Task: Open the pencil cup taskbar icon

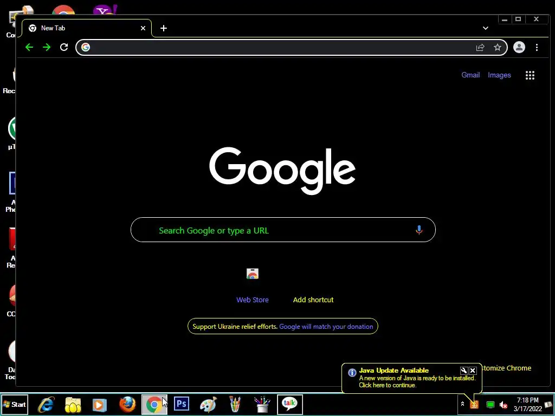Action: pyautogui.click(x=235, y=404)
